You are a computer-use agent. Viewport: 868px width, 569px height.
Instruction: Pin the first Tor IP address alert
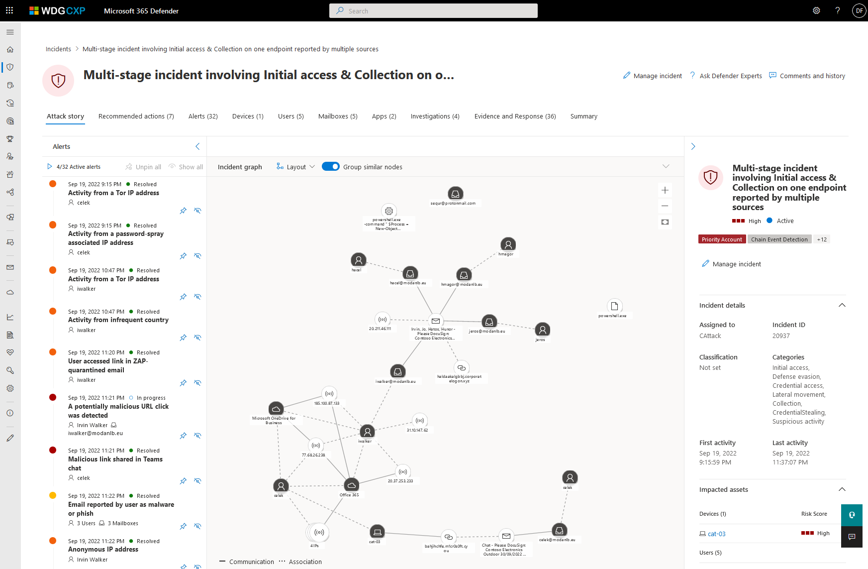click(x=183, y=211)
